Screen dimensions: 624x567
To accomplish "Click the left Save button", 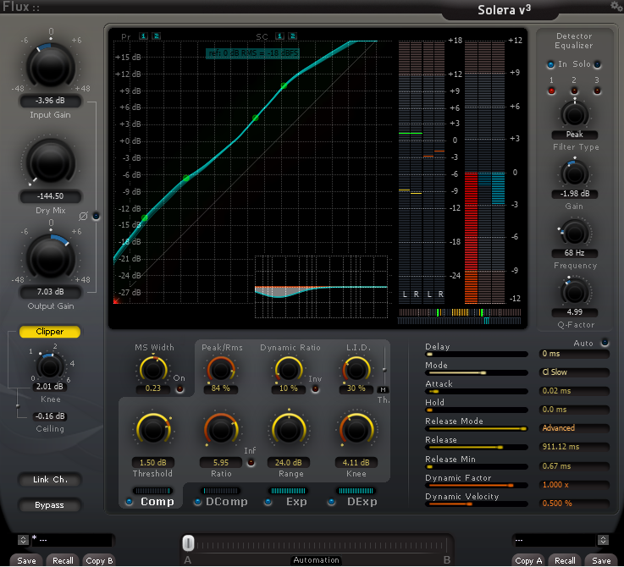I will click(x=26, y=560).
